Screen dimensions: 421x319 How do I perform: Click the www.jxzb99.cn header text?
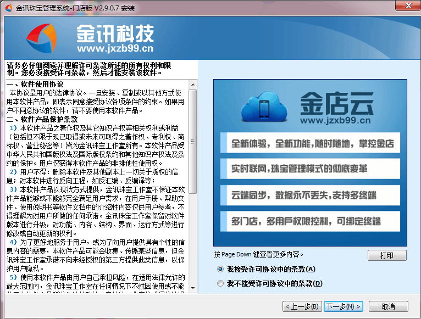click(x=115, y=48)
